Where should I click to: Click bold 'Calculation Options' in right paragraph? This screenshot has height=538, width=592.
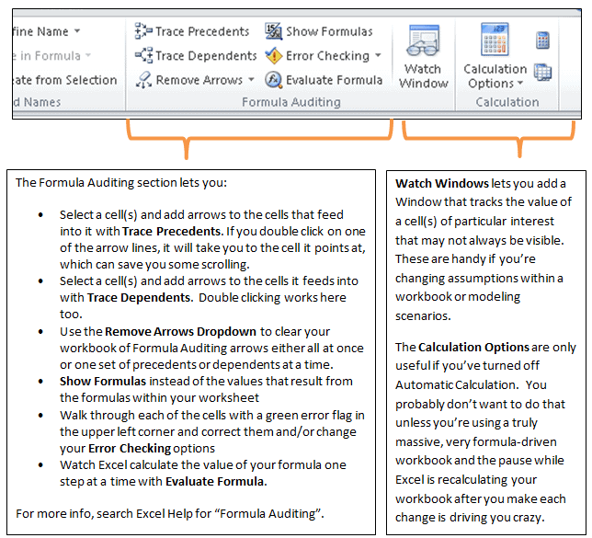pyautogui.click(x=473, y=347)
